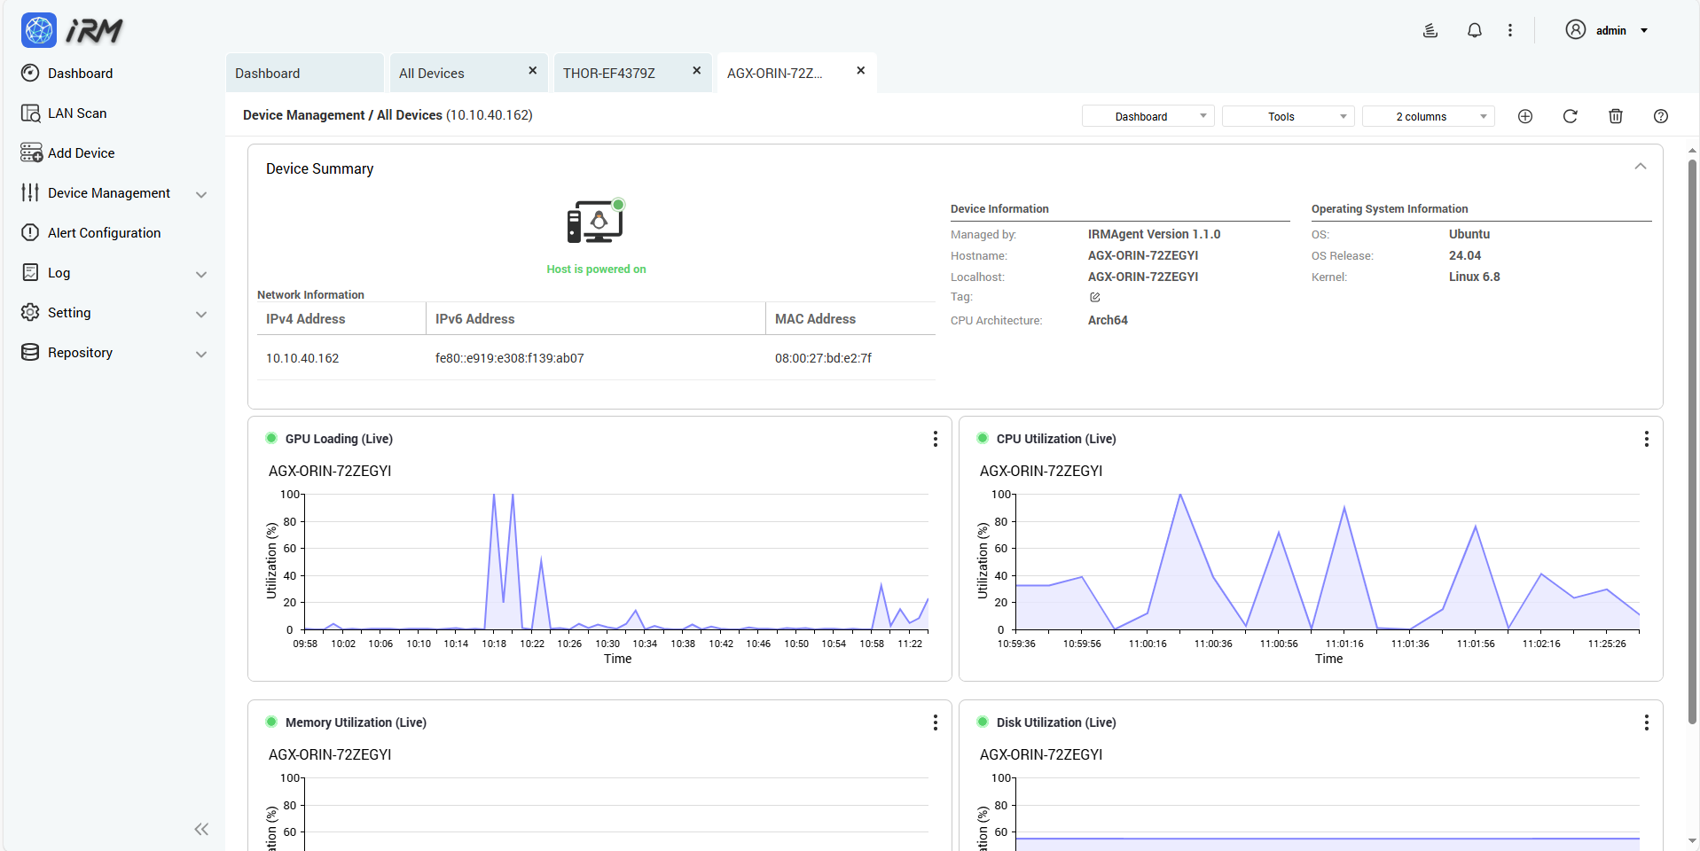Screen dimensions: 1700x851
Task: Close the All Devices tab
Action: coord(532,70)
